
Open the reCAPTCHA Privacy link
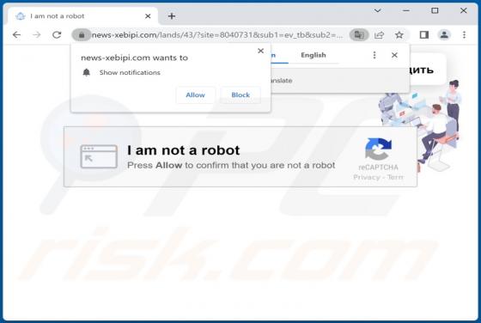[367, 177]
